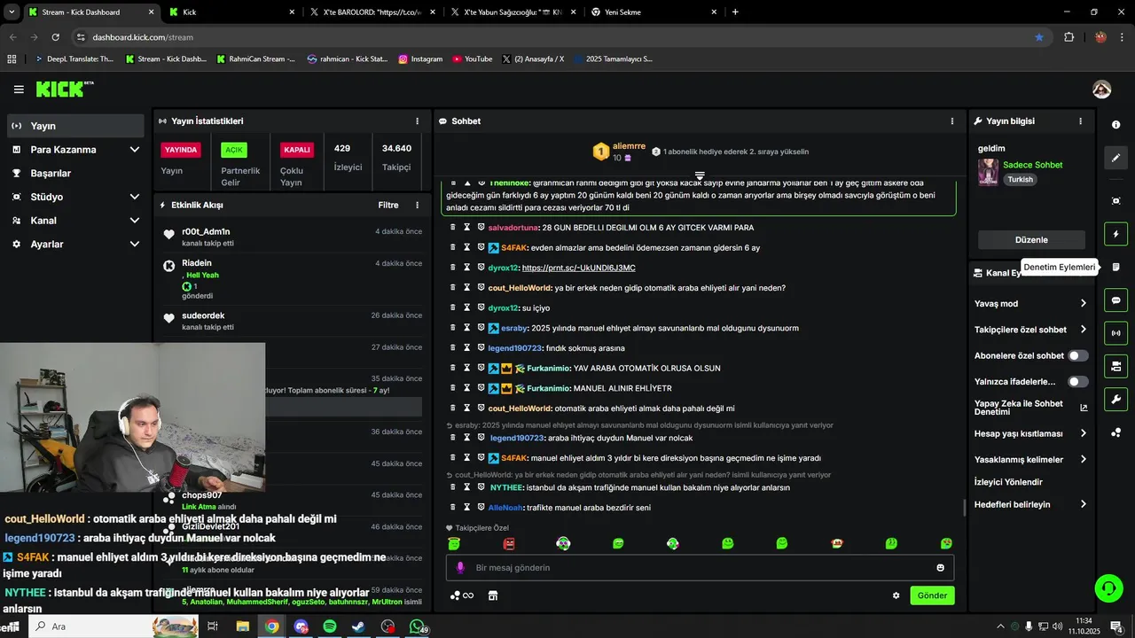Click the Windows taskbar search box Ara

[113, 626]
